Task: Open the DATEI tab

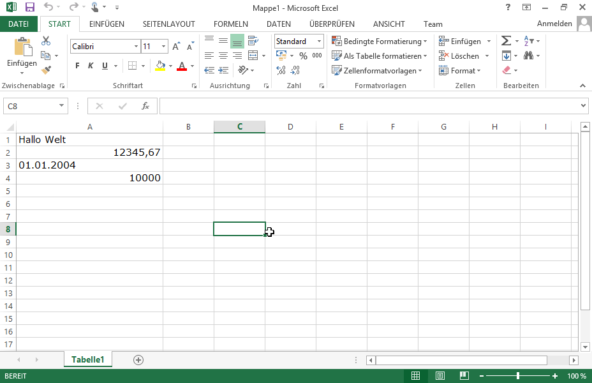Action: pyautogui.click(x=18, y=24)
